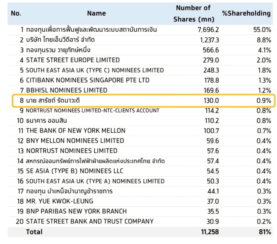Click BBHISL NOMINEES LIMITED entry
This screenshot has height=244, width=277.
point(67,90)
